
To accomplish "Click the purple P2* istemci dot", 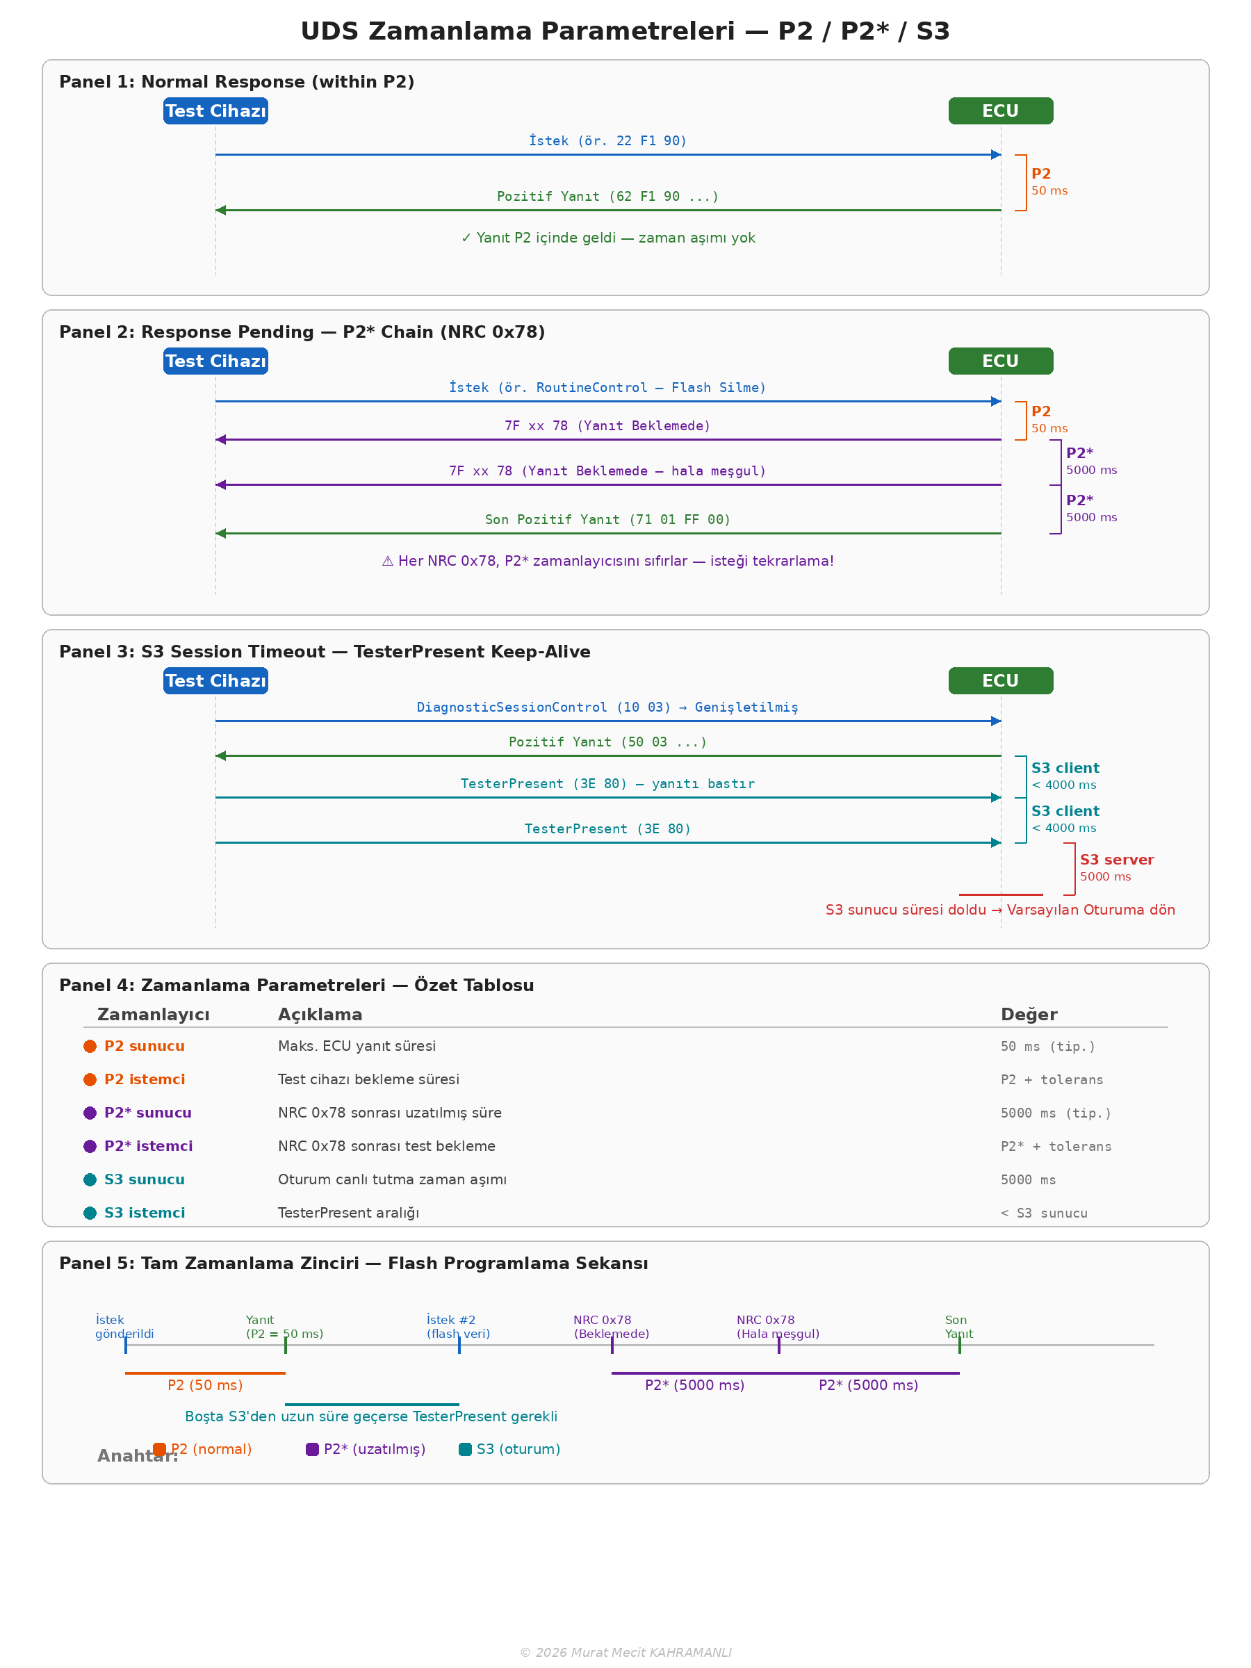I will (90, 1146).
